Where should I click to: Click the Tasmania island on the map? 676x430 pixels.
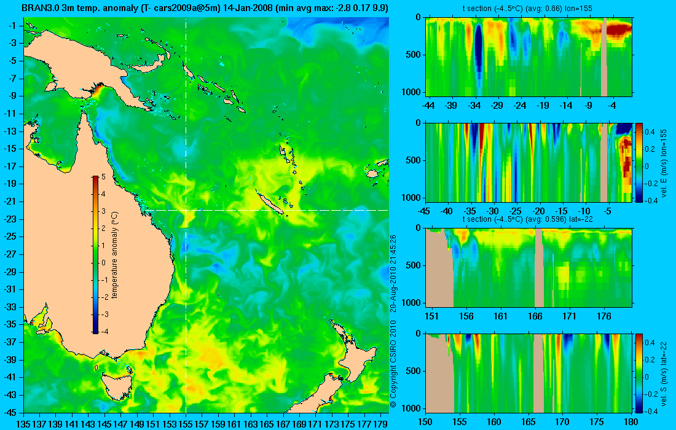coord(117,389)
